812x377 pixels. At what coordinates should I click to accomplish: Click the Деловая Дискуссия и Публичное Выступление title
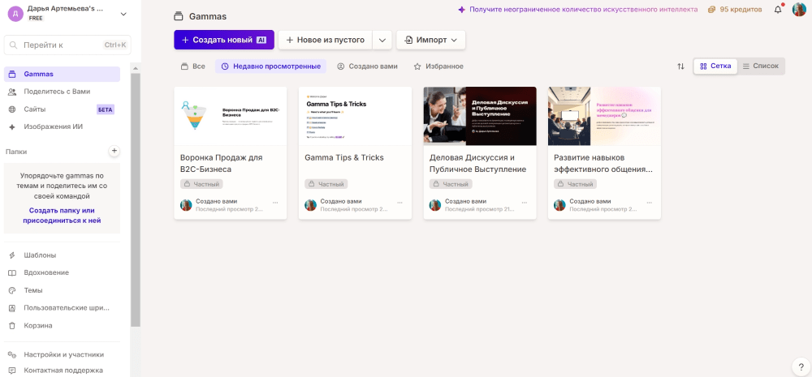pyautogui.click(x=478, y=164)
